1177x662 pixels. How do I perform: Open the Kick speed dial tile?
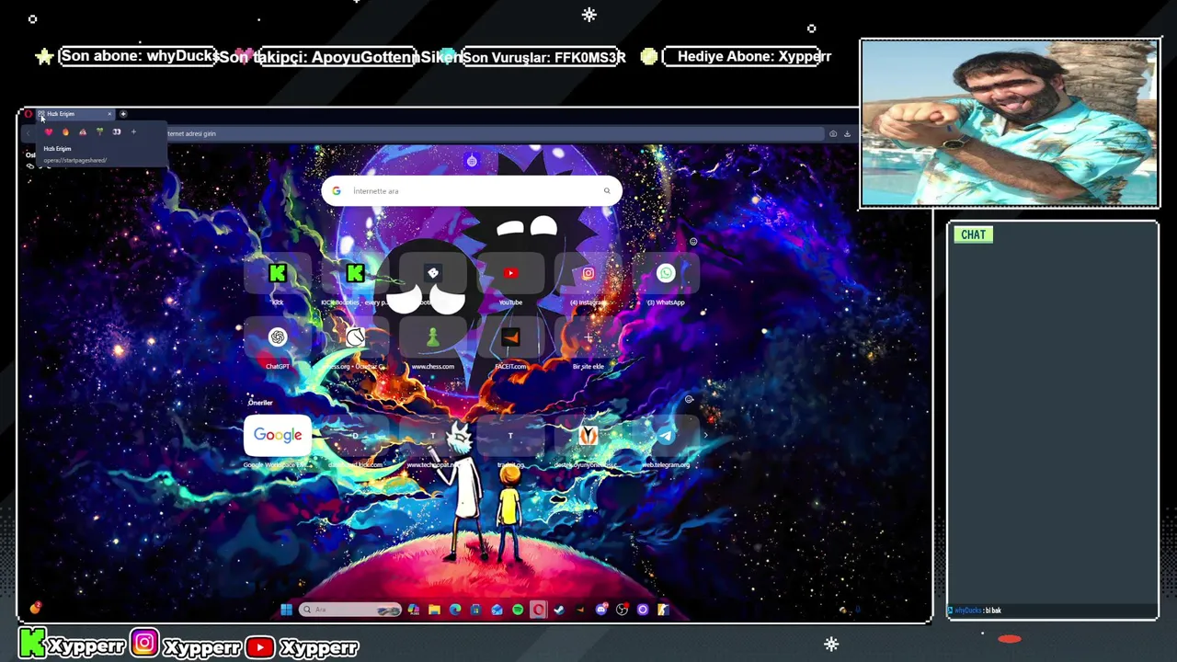[278, 273]
